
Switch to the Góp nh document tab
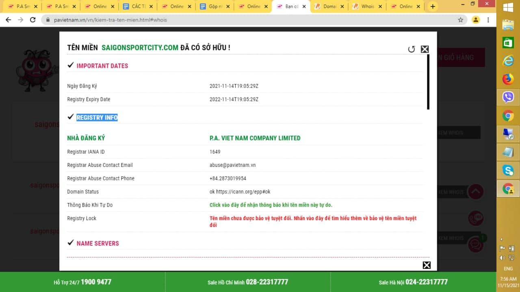click(x=215, y=6)
